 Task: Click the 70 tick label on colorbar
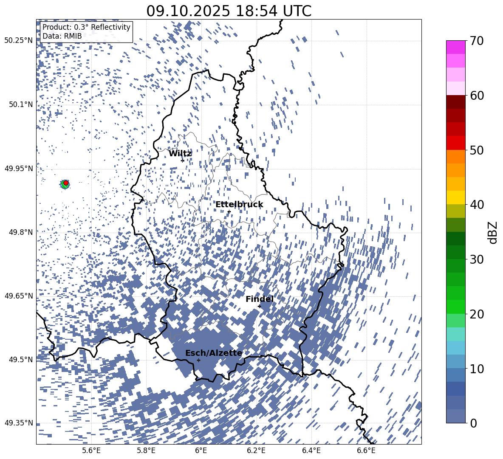pyautogui.click(x=477, y=41)
